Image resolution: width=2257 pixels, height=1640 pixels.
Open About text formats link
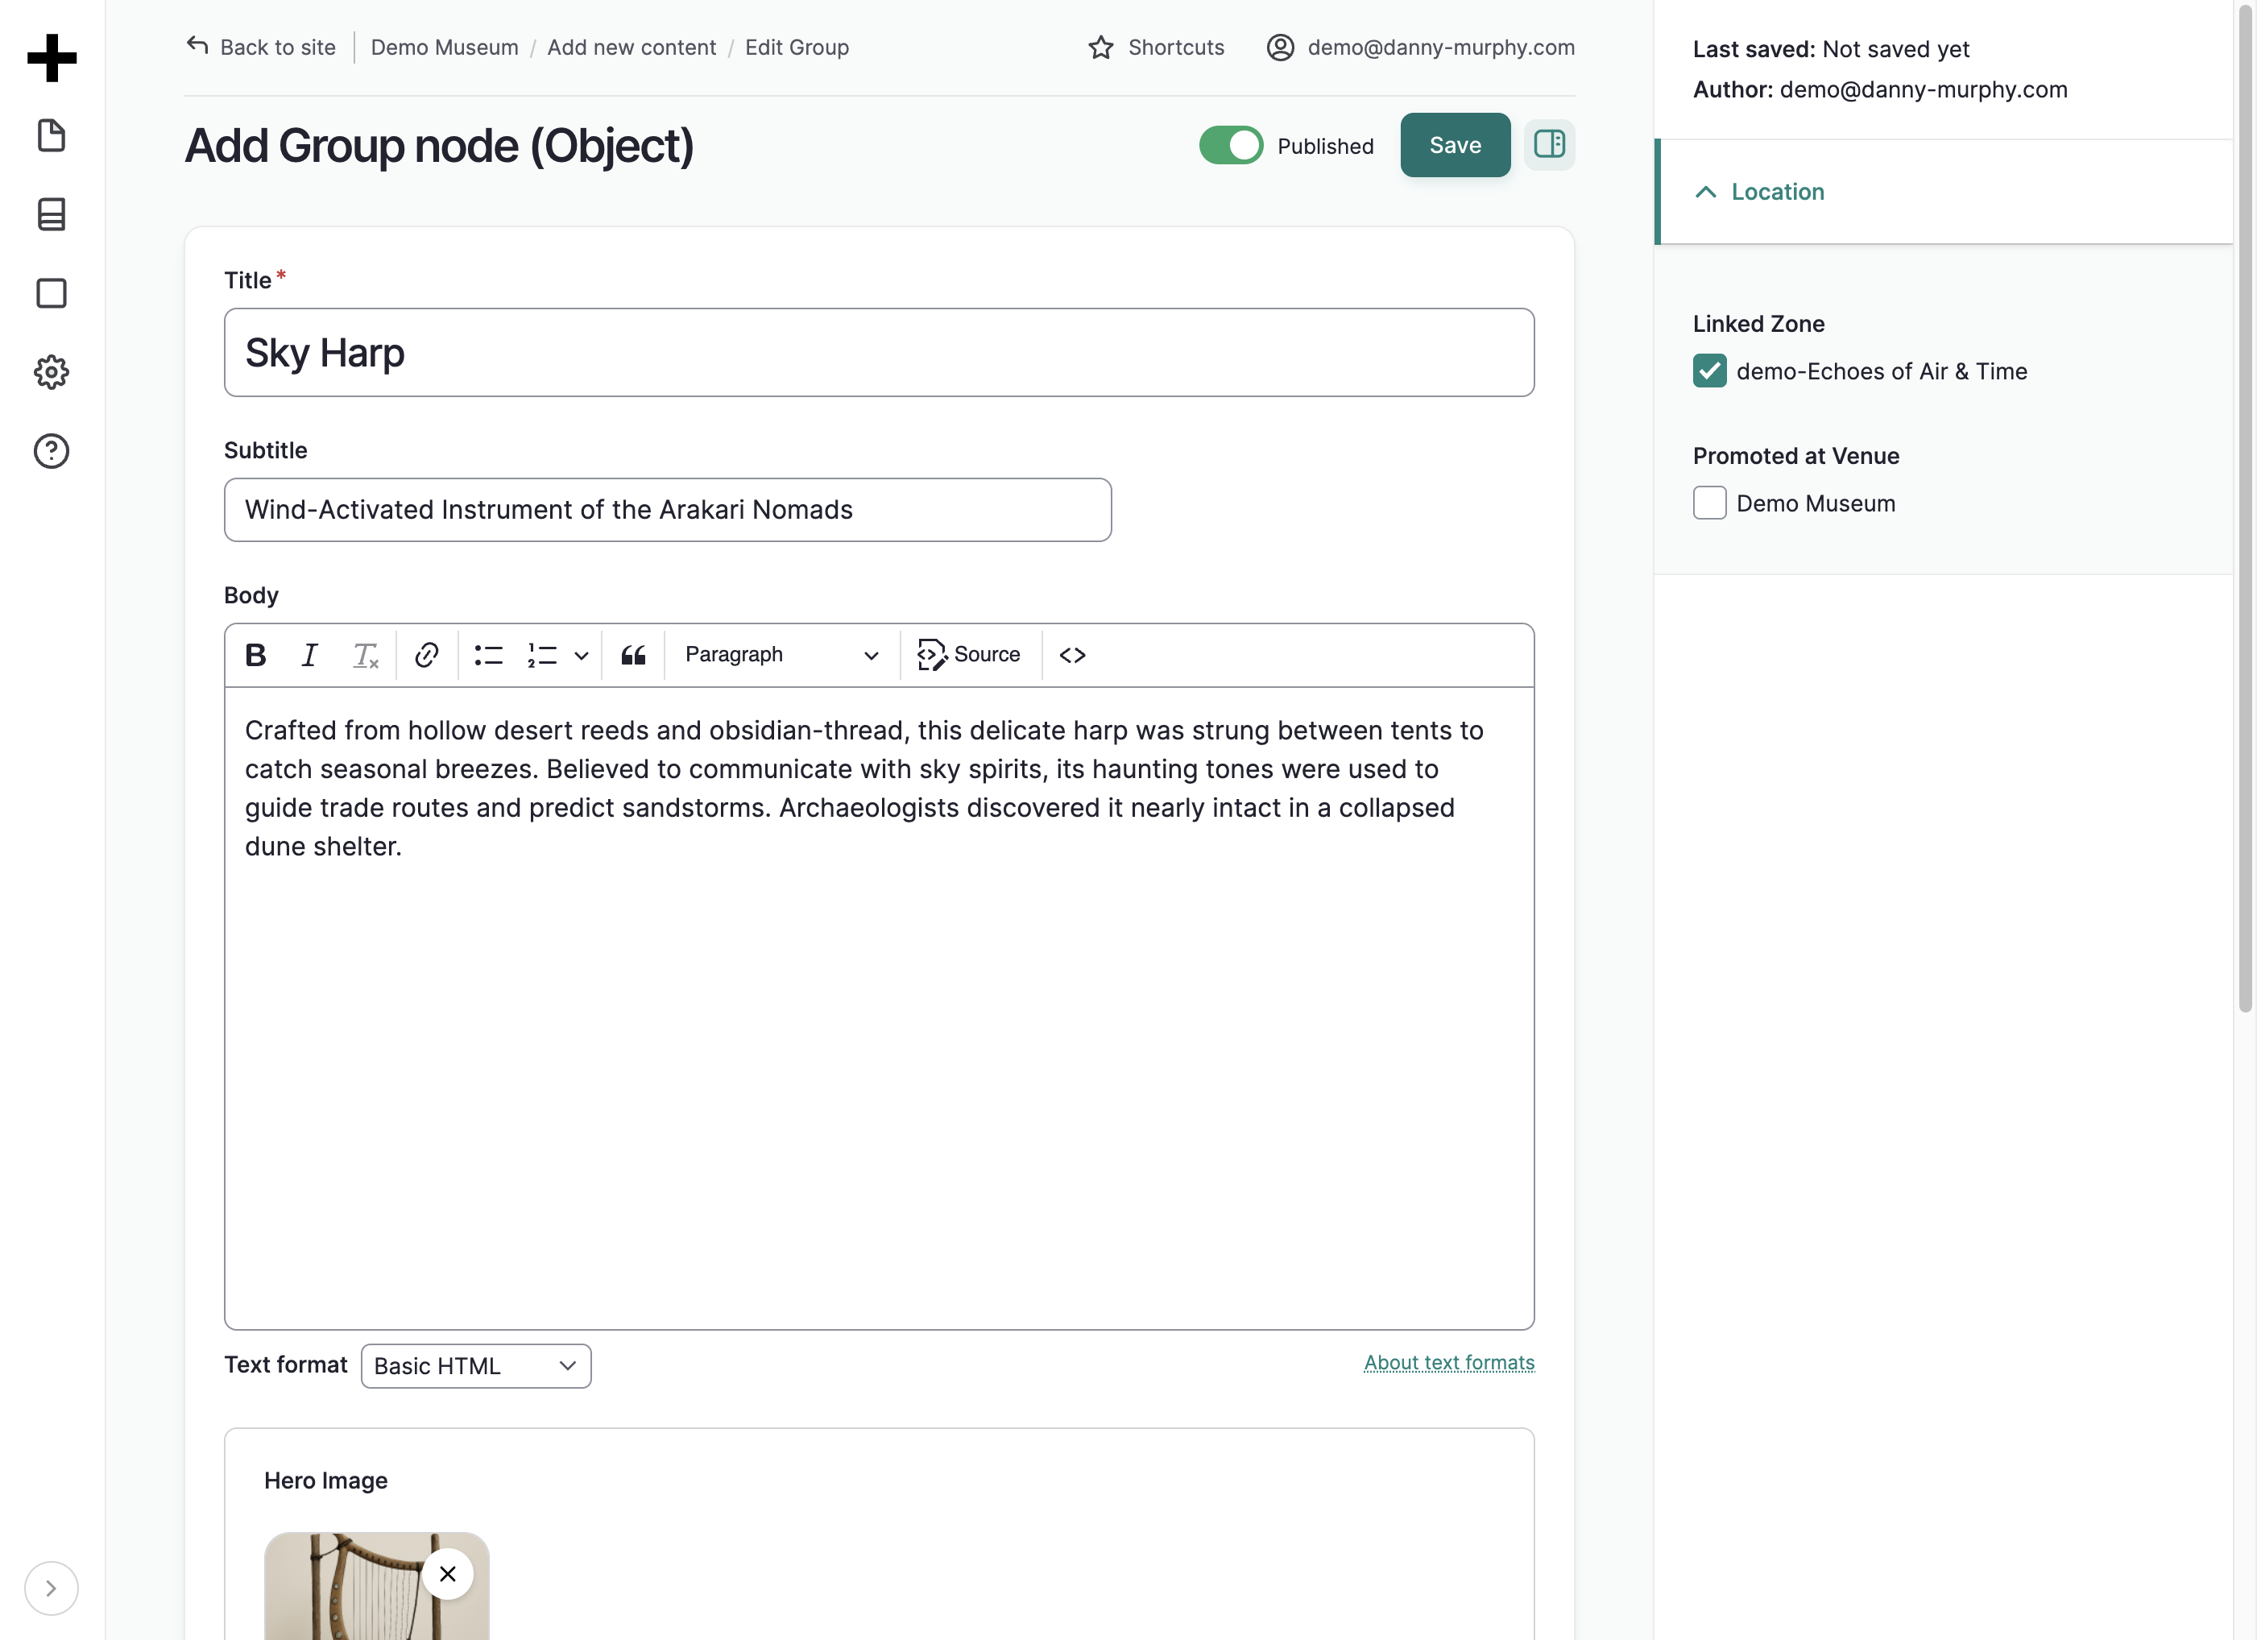pos(1449,1364)
